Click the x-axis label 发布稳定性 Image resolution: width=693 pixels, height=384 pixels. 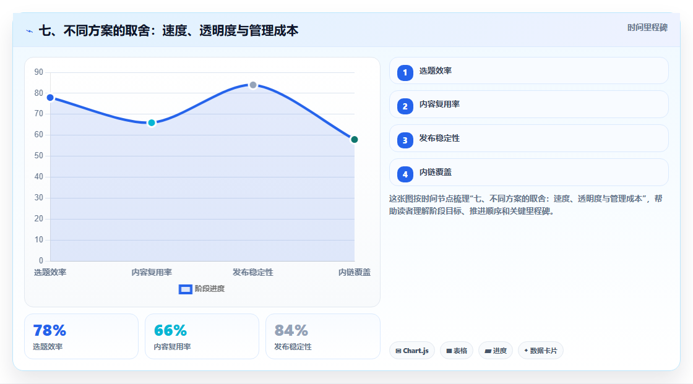coord(253,272)
